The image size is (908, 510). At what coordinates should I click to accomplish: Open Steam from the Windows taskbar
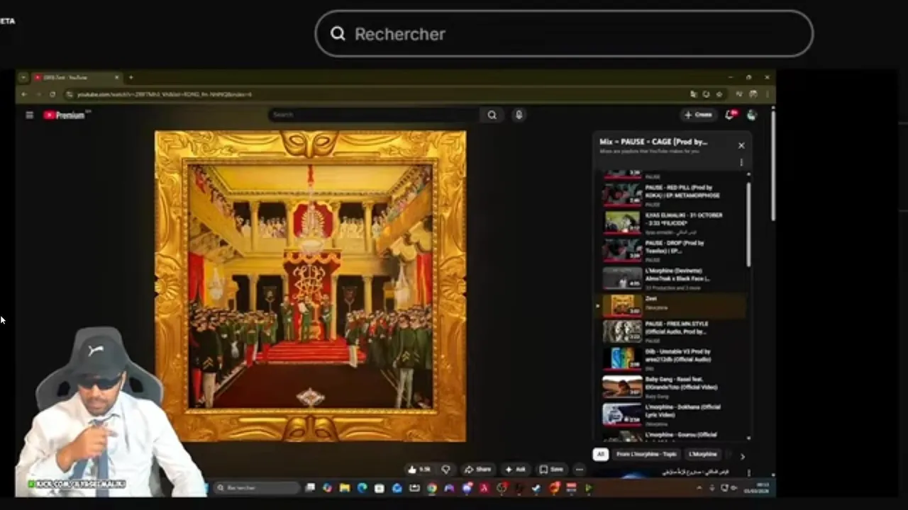coord(536,487)
